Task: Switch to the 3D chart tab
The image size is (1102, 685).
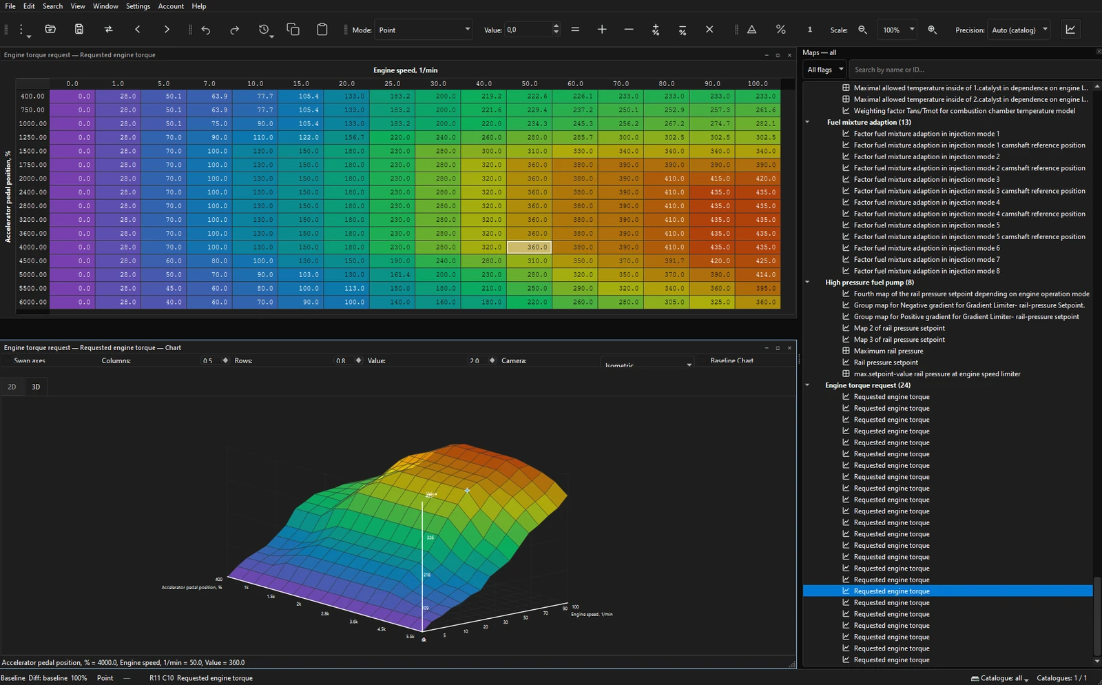Action: click(x=36, y=387)
